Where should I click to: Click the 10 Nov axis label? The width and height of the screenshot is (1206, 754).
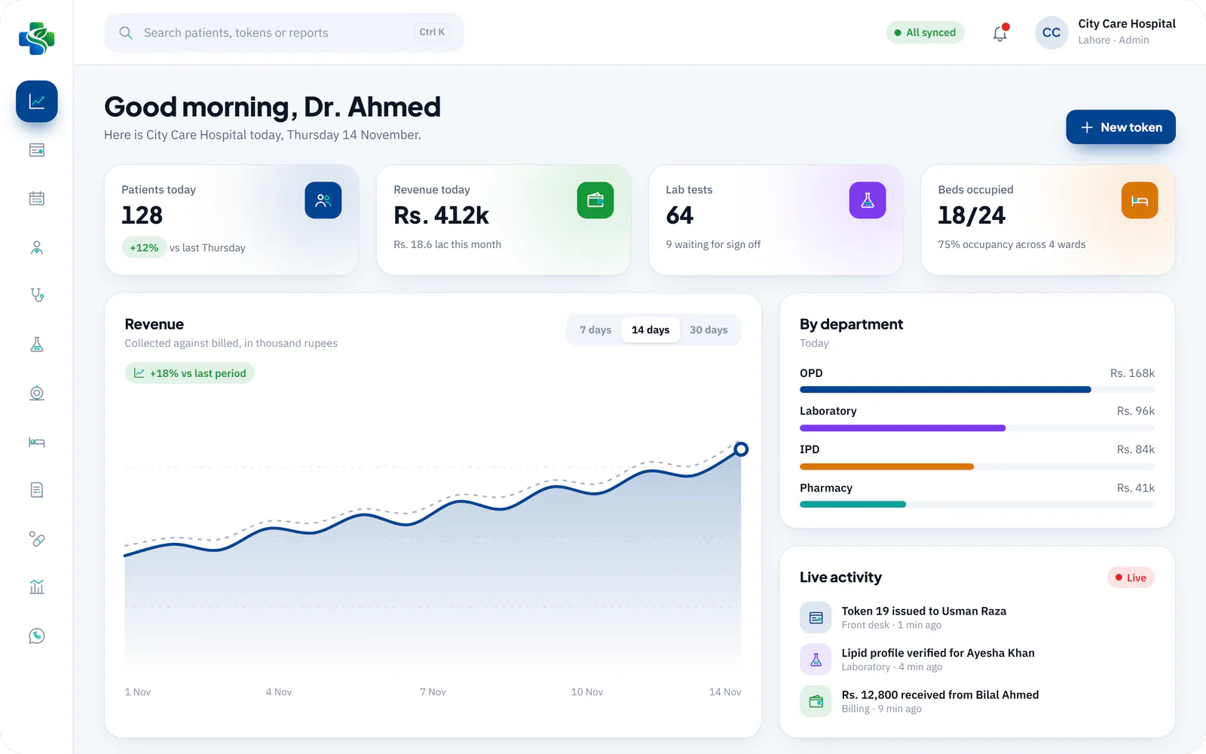pyautogui.click(x=586, y=692)
